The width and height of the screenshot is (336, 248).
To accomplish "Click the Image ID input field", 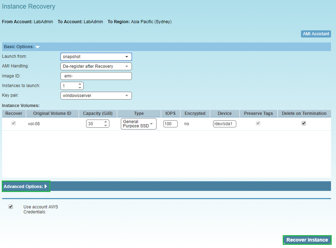I will [96, 76].
